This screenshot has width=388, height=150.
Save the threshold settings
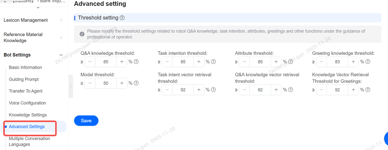click(x=86, y=121)
